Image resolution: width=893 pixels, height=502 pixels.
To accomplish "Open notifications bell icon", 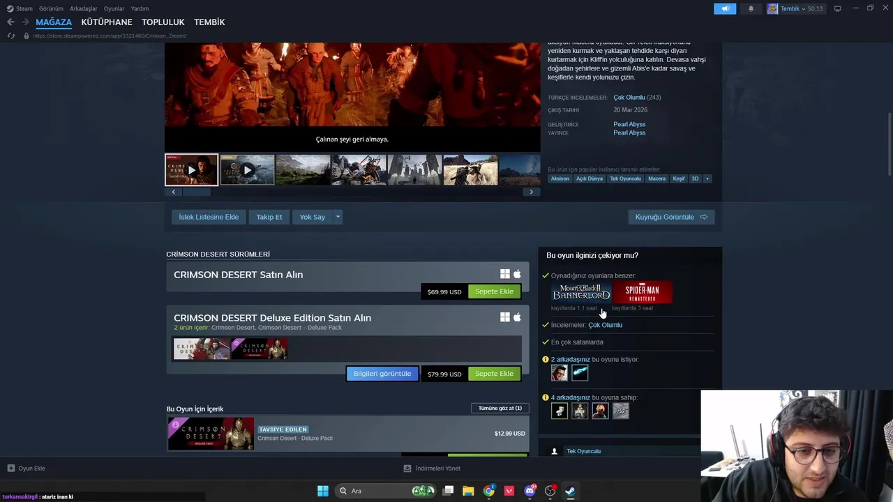I will tap(751, 8).
